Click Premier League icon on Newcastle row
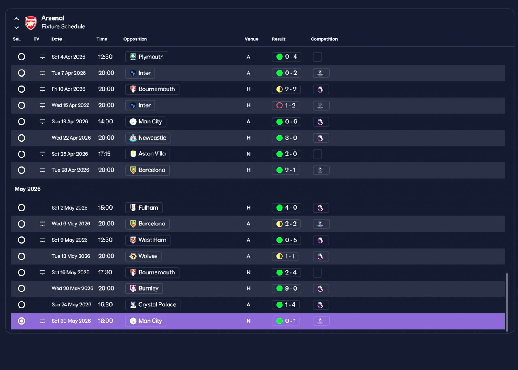The image size is (518, 370). pos(321,138)
